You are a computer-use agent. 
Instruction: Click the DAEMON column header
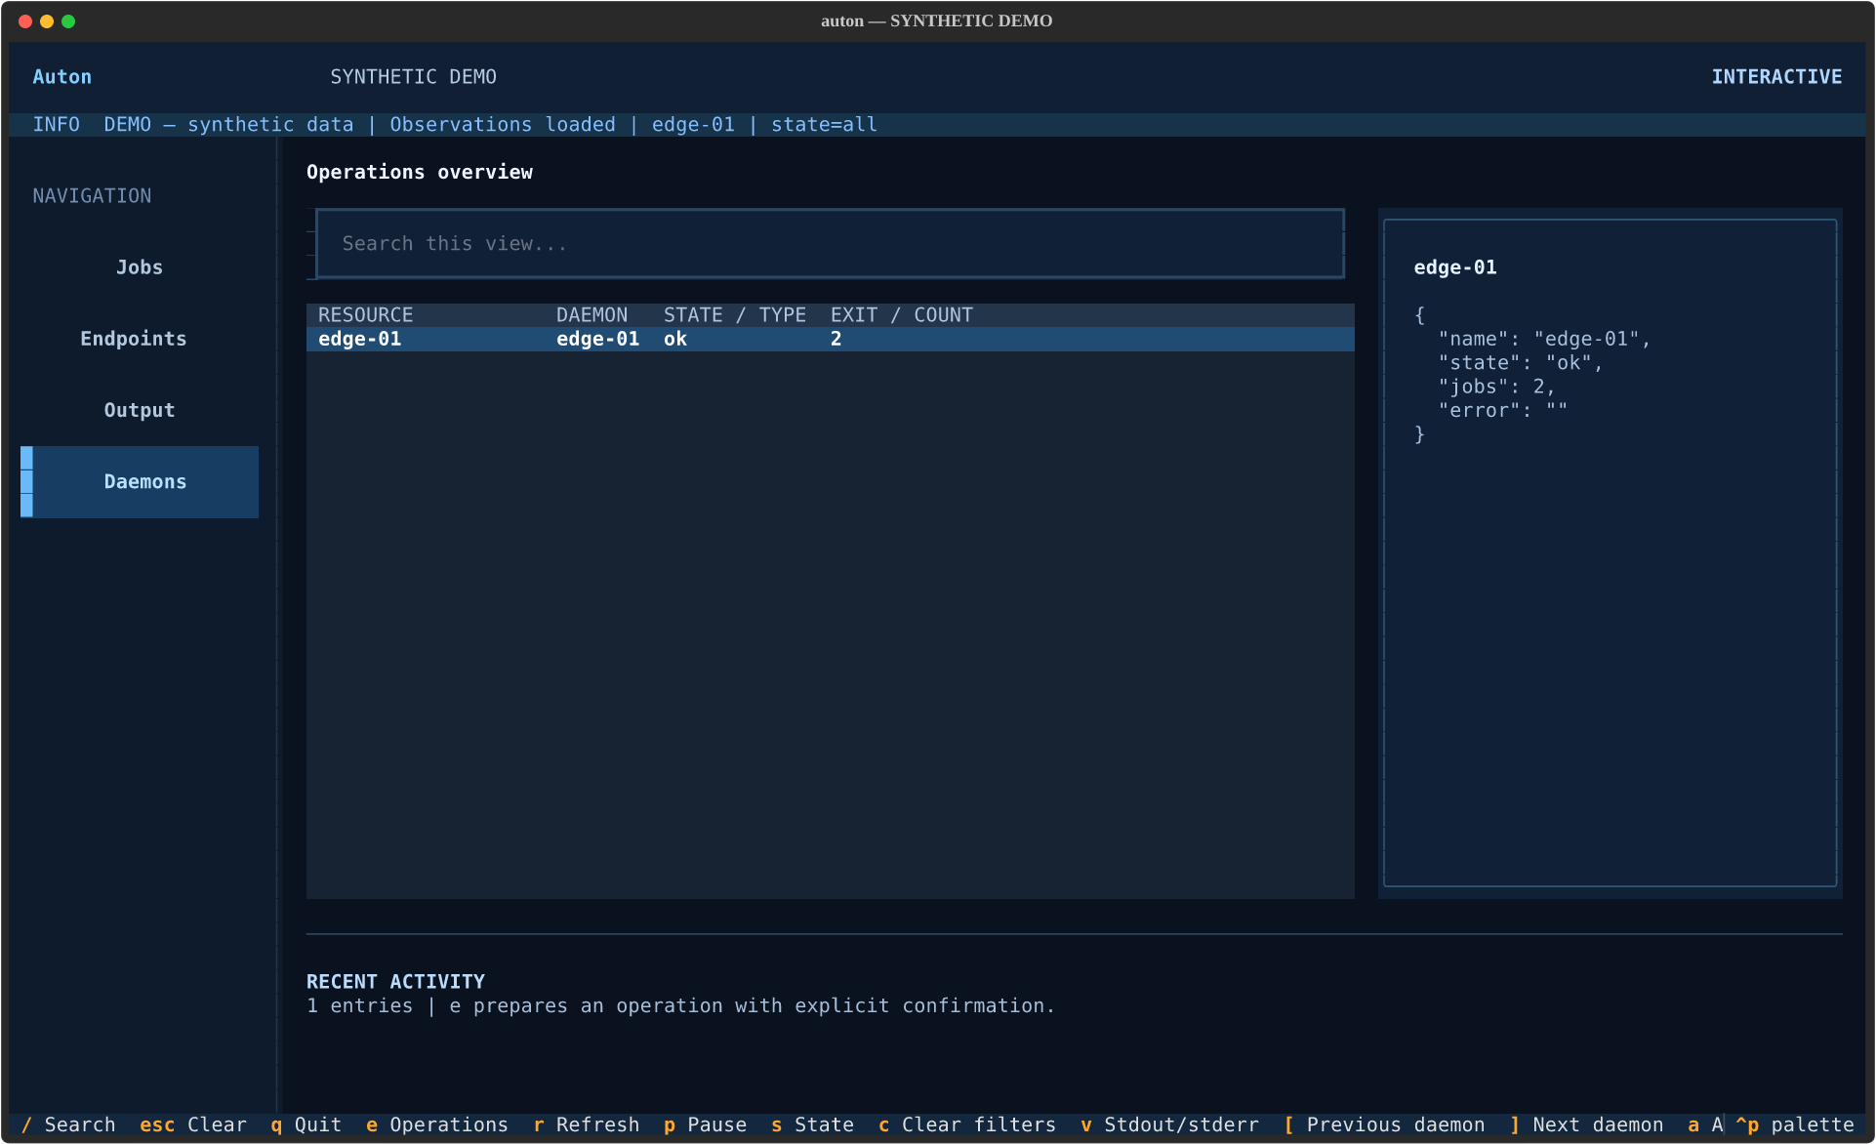tap(591, 315)
